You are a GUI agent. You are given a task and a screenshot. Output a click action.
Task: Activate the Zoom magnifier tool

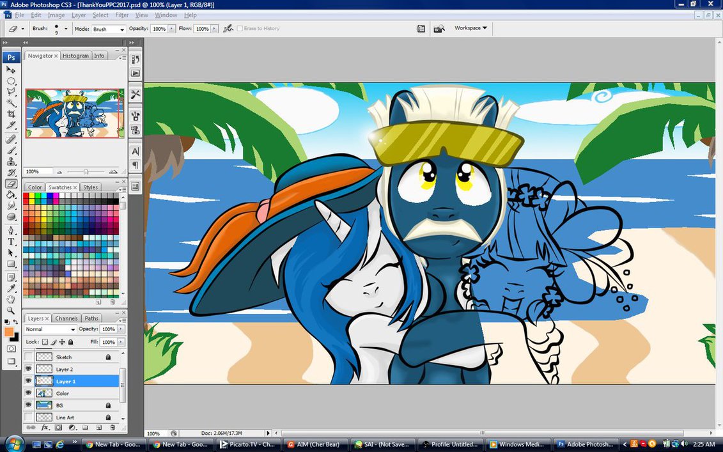[x=11, y=310]
